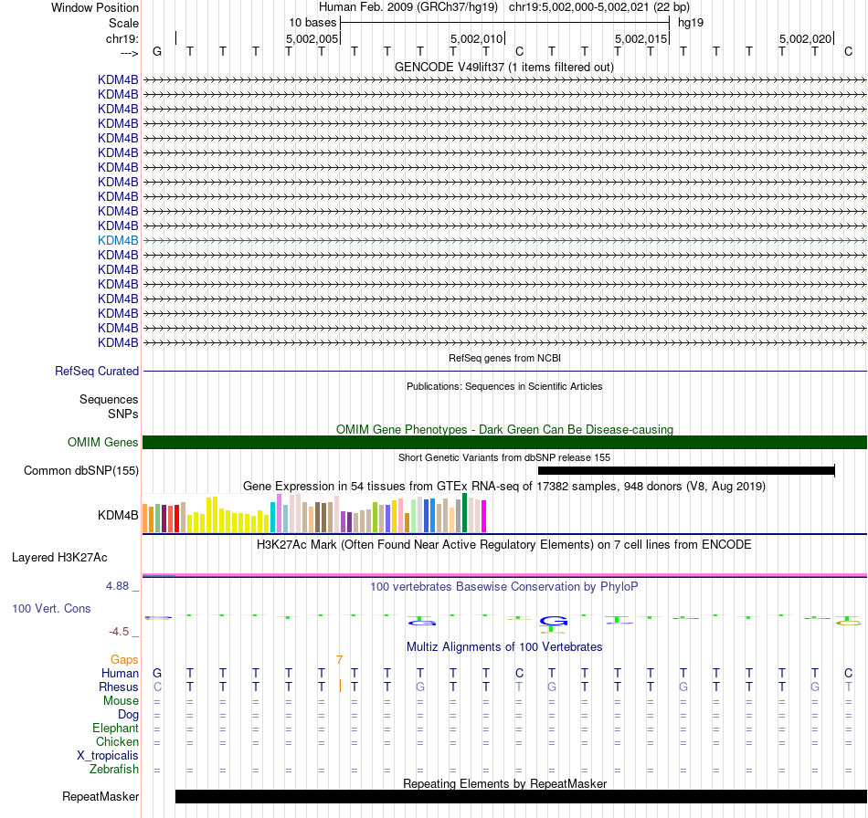Click the Human species label
Screen dimensions: 868x818
point(120,673)
